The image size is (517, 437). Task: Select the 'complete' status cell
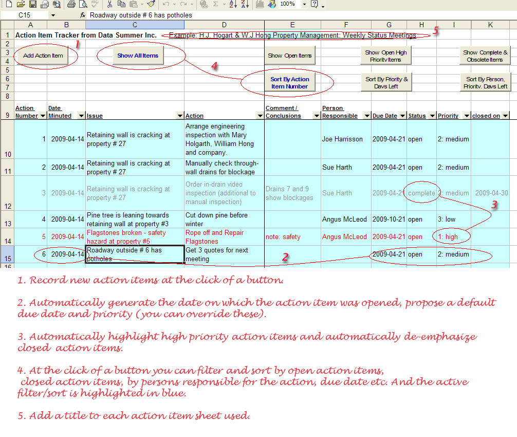(x=422, y=193)
